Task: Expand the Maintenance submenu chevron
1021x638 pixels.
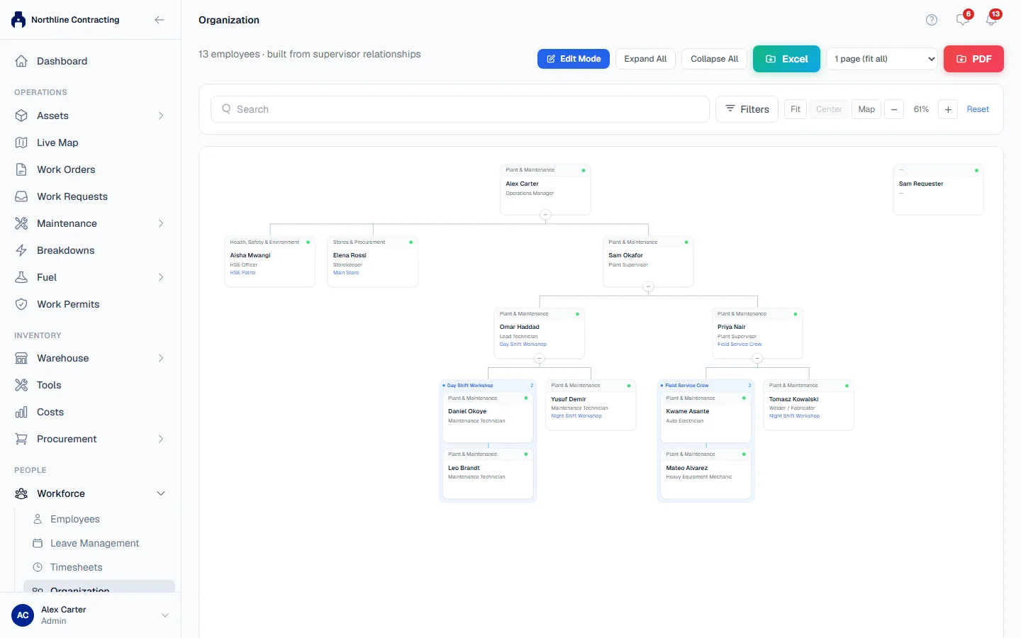Action: coord(161,223)
